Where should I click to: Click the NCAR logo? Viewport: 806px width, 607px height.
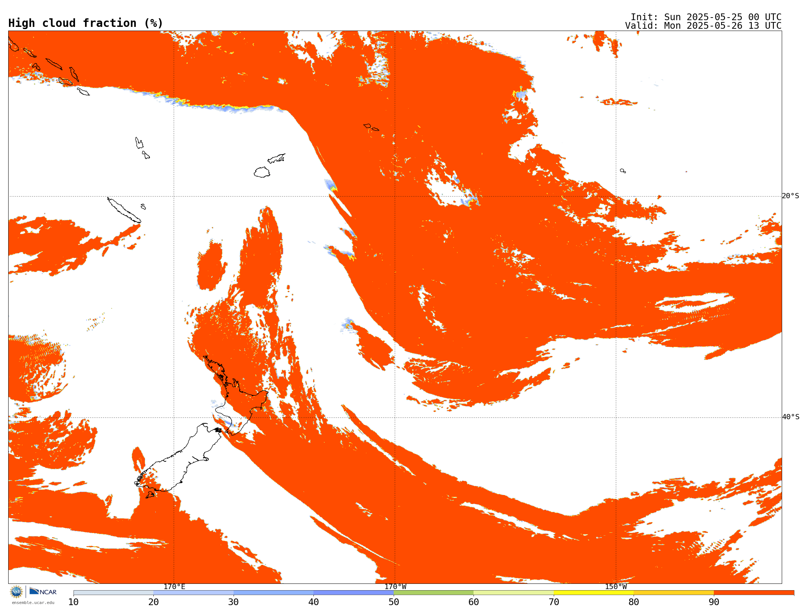pos(43,591)
